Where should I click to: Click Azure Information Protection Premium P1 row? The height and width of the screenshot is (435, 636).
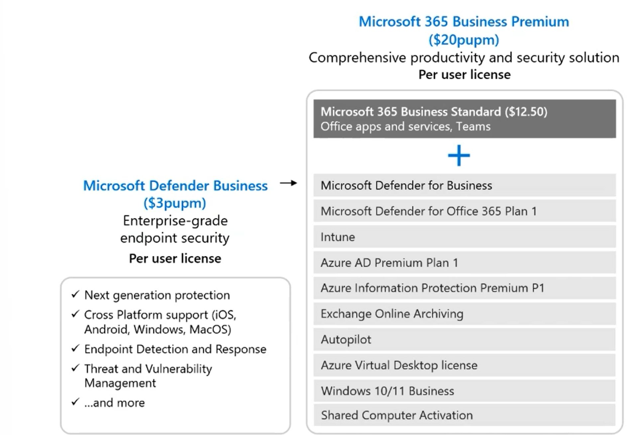coord(465,288)
